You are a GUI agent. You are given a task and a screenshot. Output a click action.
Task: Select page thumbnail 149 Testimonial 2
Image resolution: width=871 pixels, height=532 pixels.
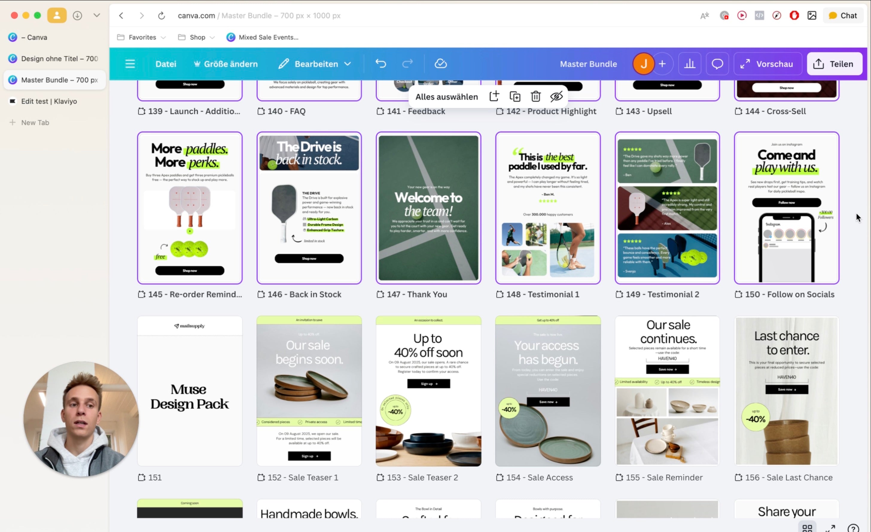(667, 208)
